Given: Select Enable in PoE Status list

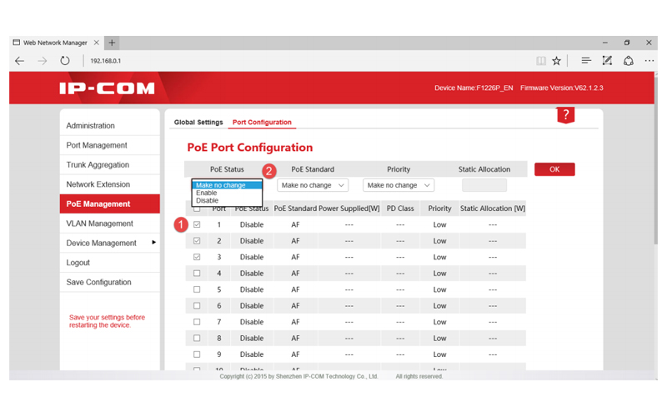Looking at the screenshot, I should pyautogui.click(x=227, y=193).
